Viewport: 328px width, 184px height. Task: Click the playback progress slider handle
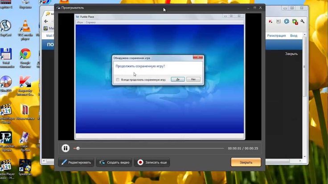coord(78,148)
